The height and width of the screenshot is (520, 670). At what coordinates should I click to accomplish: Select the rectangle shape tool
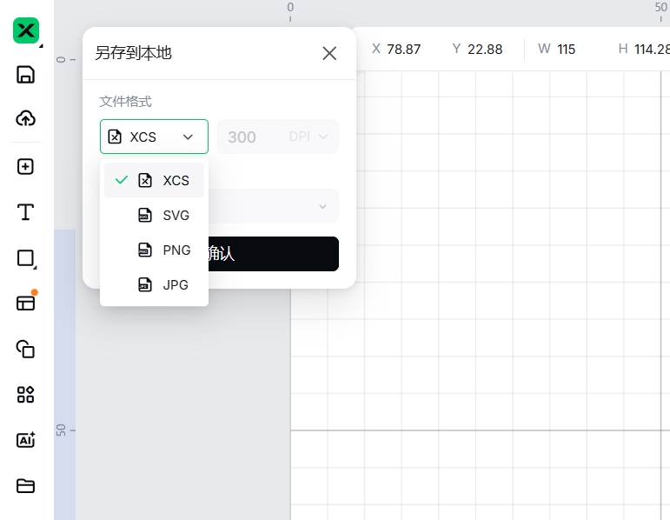tap(26, 258)
